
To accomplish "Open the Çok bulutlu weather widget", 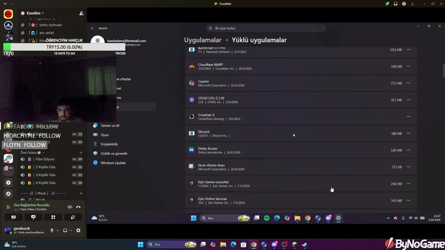I will [x=15, y=244].
